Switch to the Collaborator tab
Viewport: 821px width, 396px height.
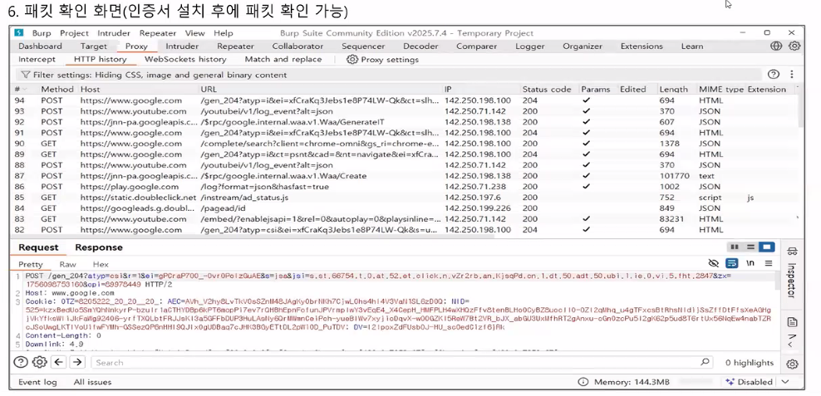pos(297,46)
